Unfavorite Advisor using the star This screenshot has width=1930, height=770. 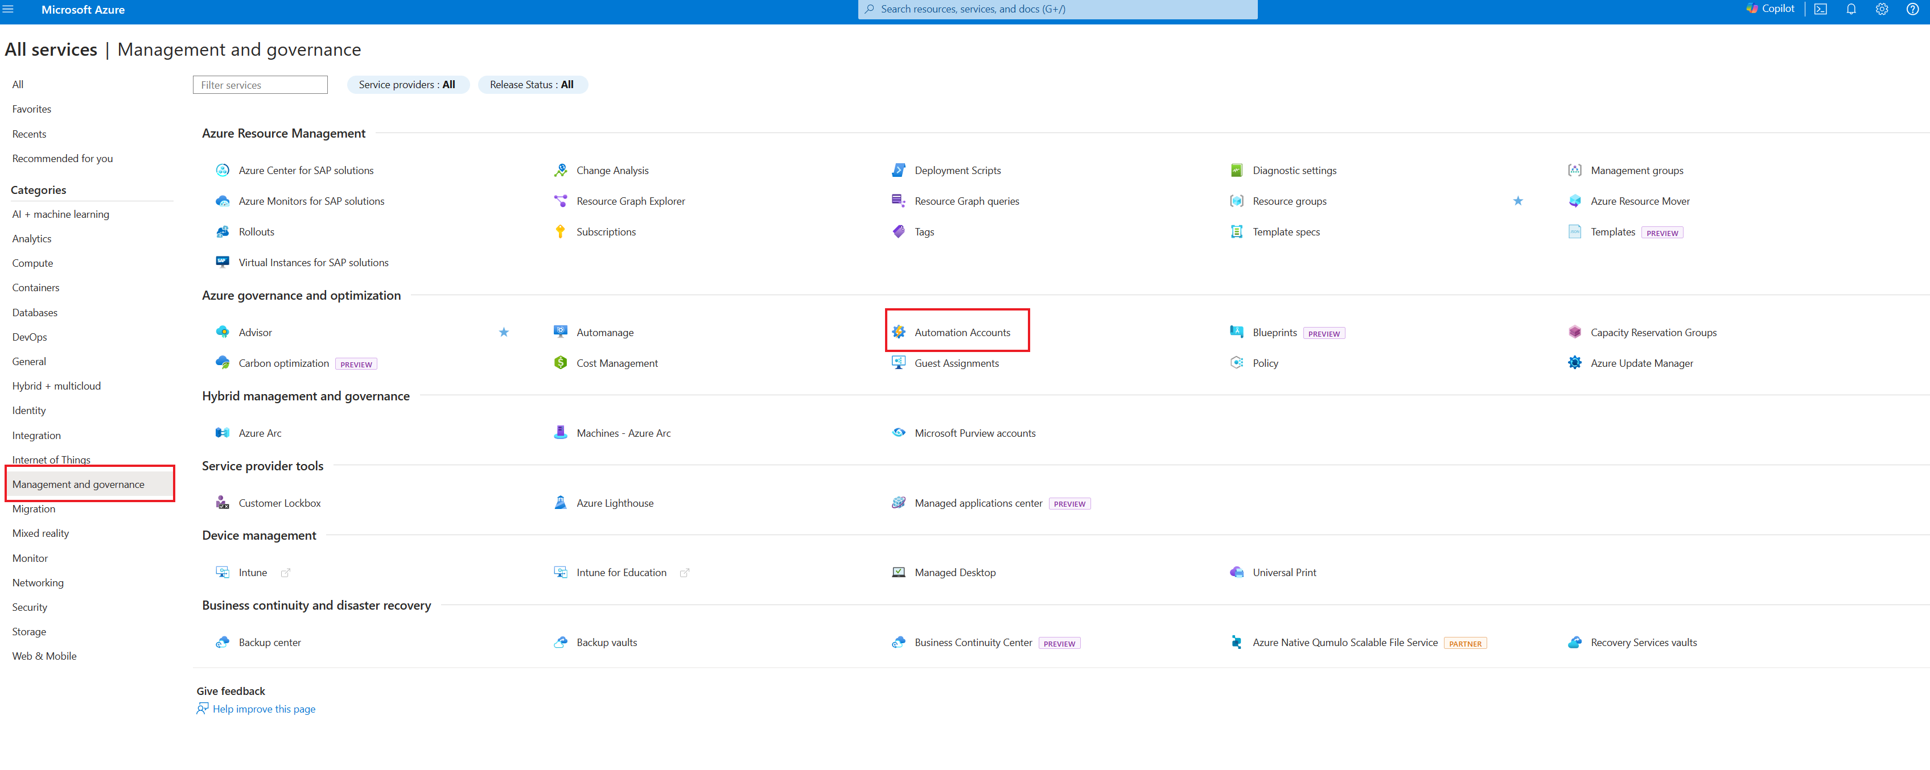[504, 332]
